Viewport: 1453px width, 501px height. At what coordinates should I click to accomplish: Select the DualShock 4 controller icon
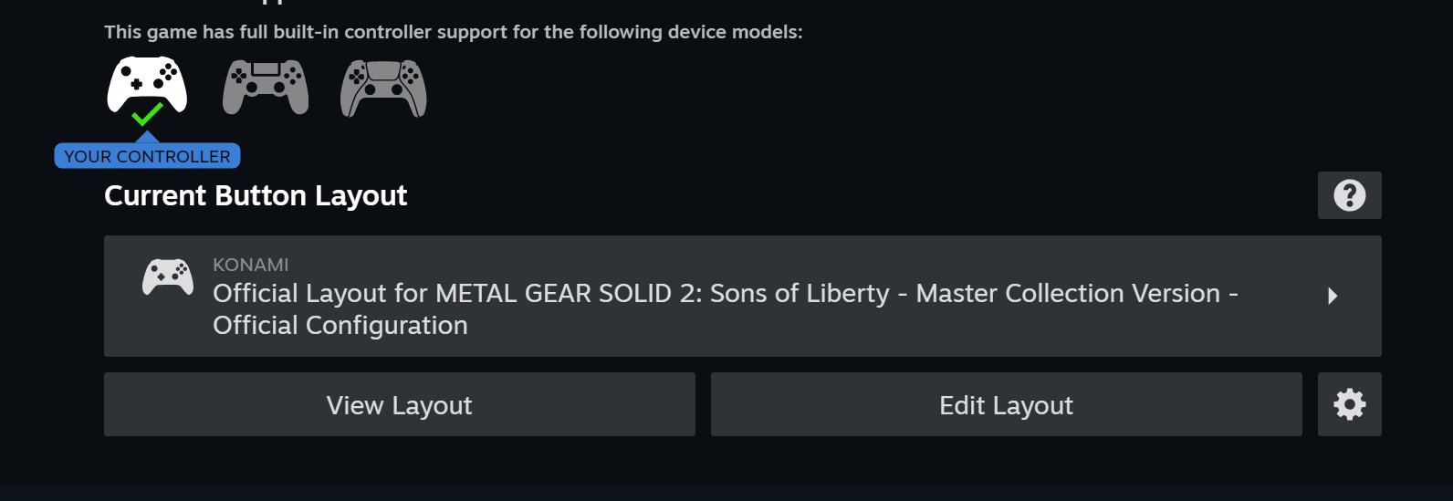tap(266, 88)
